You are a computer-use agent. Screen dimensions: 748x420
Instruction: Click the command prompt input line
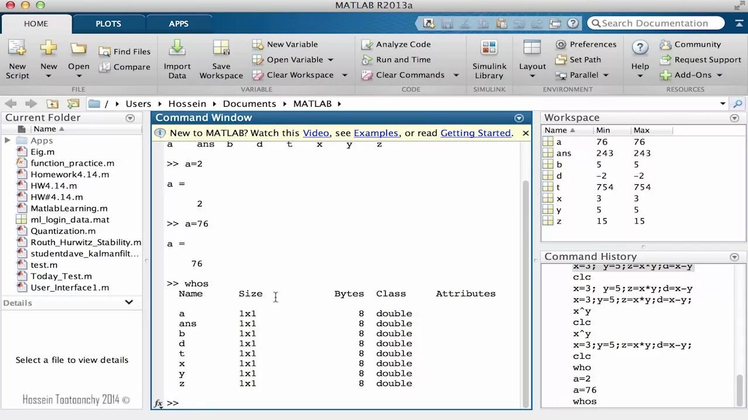point(345,403)
